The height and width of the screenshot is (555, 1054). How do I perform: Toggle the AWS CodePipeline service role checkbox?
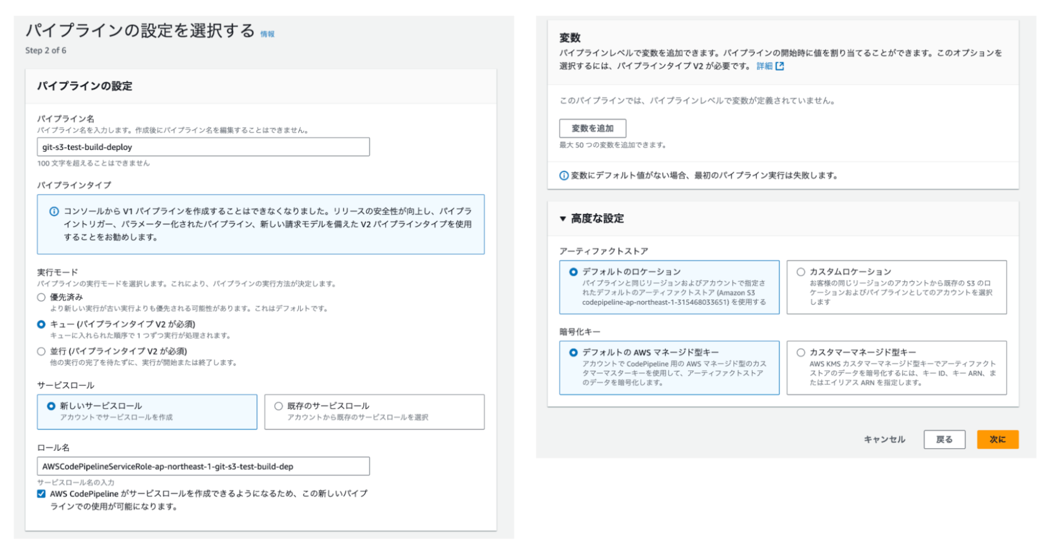41,494
